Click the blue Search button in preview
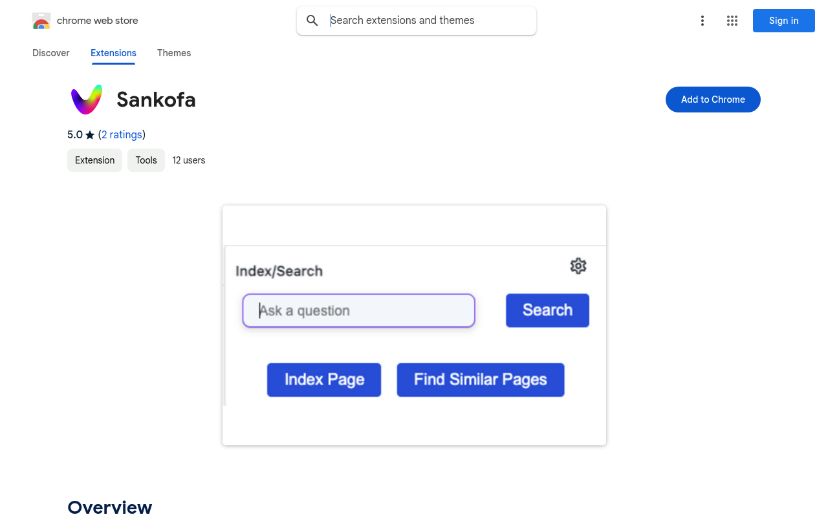This screenshot has width=828, height=517. click(547, 310)
